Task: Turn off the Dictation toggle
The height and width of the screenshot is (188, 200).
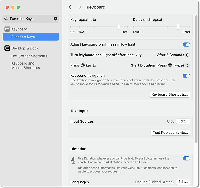Action: (186, 158)
